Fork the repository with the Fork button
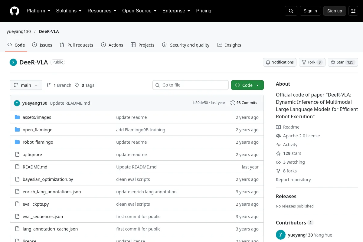This screenshot has height=242, width=363. point(312,62)
